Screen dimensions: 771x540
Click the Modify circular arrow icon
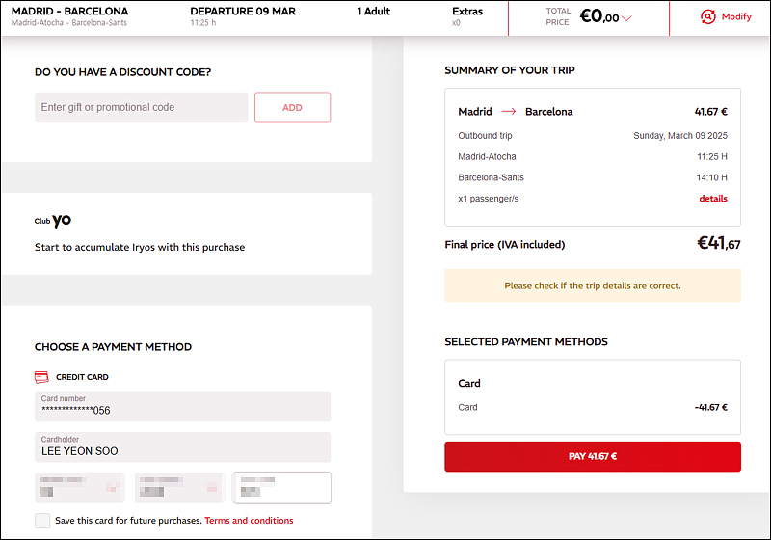(707, 16)
